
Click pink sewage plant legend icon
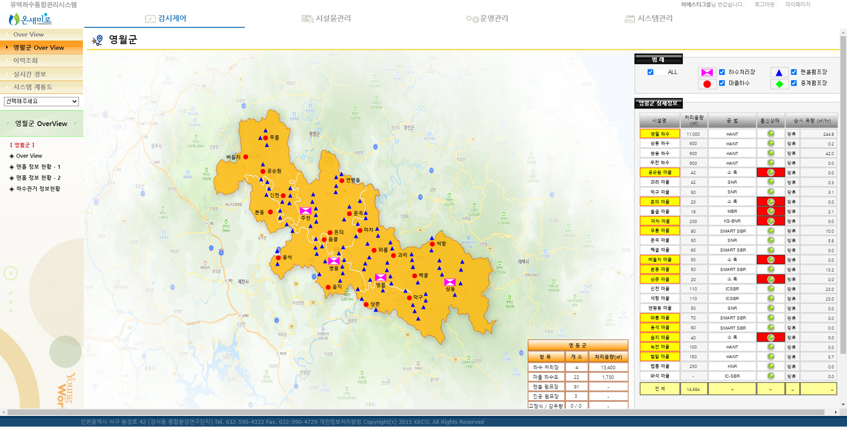point(707,72)
